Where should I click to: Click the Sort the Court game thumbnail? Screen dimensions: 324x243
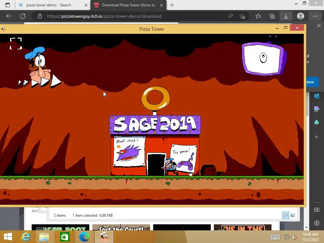(121, 227)
